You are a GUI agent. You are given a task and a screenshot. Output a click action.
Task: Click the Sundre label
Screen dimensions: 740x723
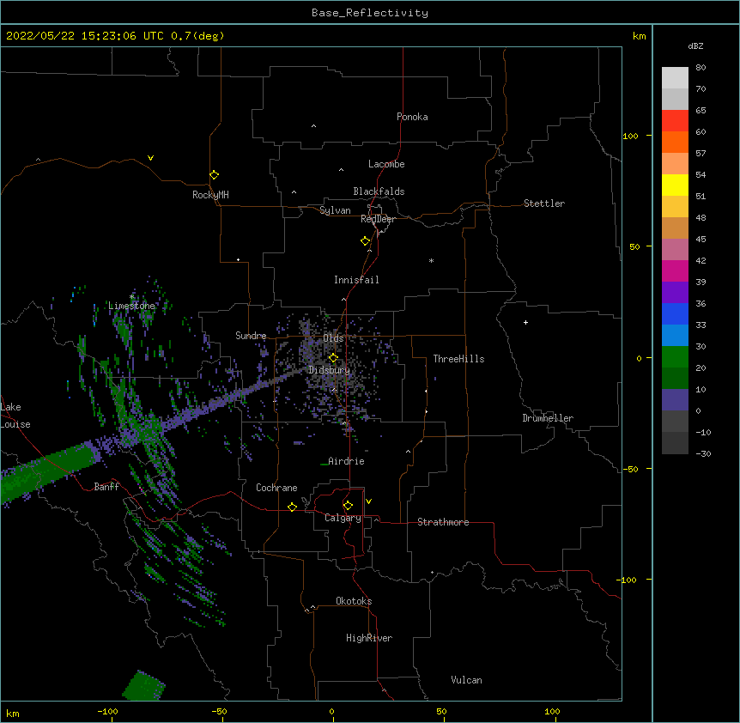point(251,336)
